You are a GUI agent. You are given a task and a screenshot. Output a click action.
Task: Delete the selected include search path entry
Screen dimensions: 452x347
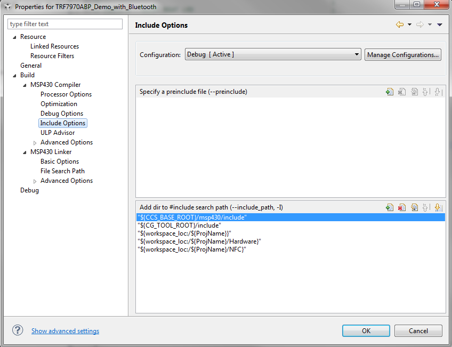402,207
